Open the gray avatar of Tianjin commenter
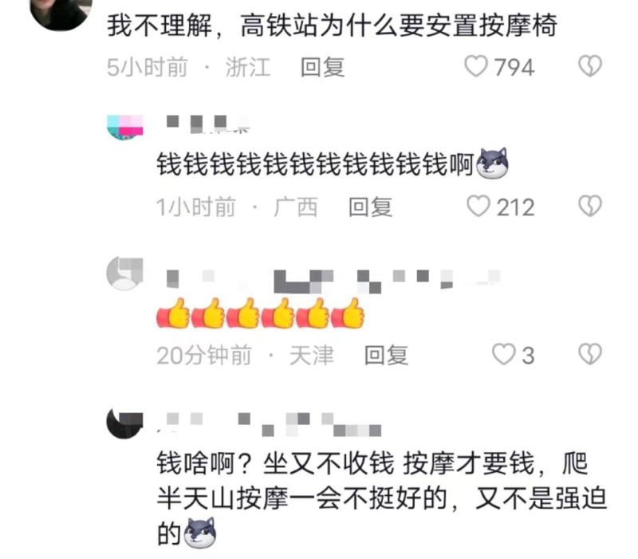 tap(125, 274)
